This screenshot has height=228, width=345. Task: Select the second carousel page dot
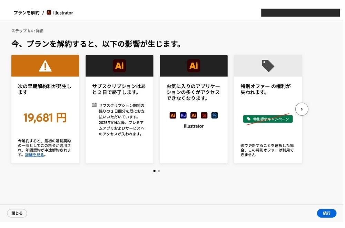coord(159,171)
